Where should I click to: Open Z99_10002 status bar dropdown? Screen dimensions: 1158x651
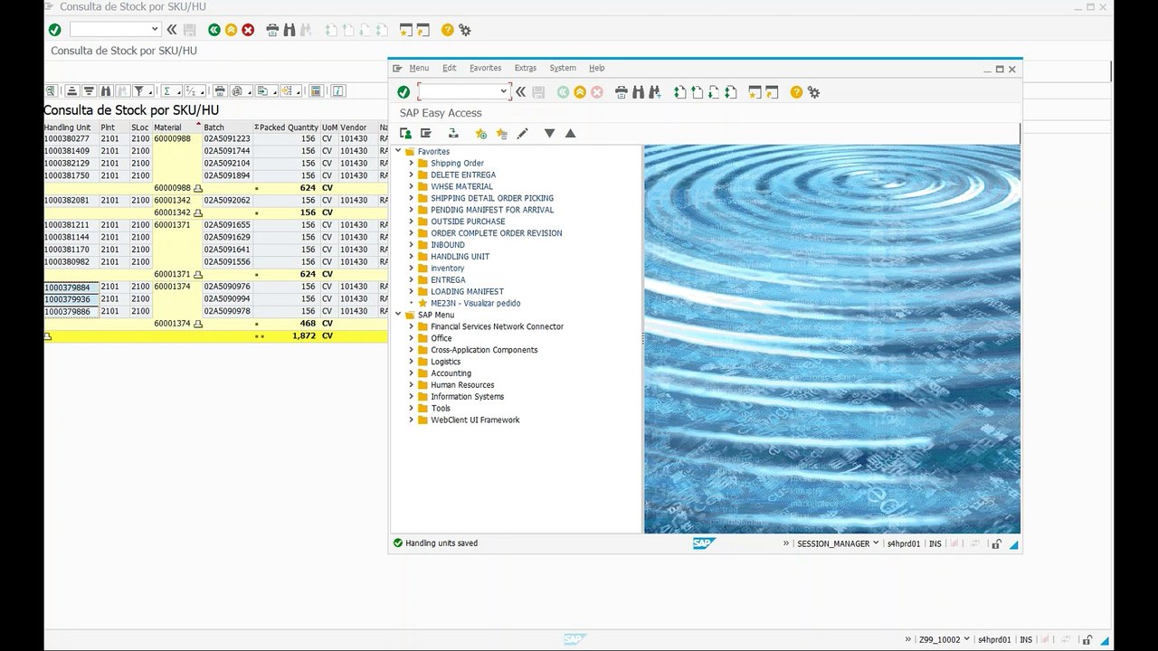(967, 640)
